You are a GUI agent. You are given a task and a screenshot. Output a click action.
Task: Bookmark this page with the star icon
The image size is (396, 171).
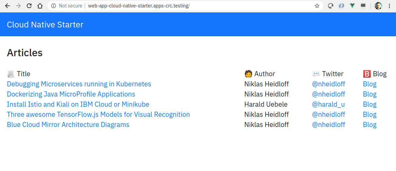[x=317, y=6]
